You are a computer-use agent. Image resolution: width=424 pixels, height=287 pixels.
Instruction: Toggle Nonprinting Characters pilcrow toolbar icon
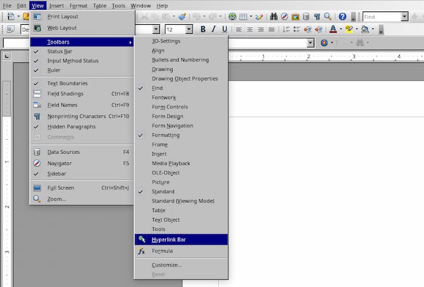click(x=317, y=16)
